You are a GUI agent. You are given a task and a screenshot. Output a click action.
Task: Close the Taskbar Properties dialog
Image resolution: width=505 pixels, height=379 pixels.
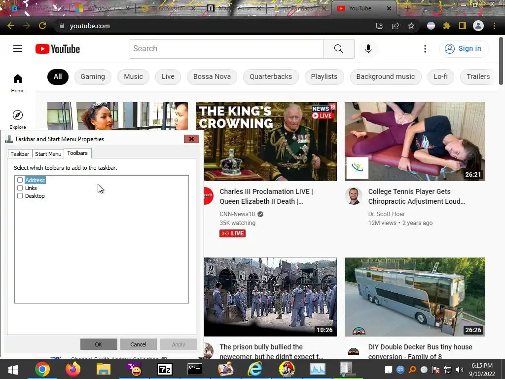(x=192, y=139)
